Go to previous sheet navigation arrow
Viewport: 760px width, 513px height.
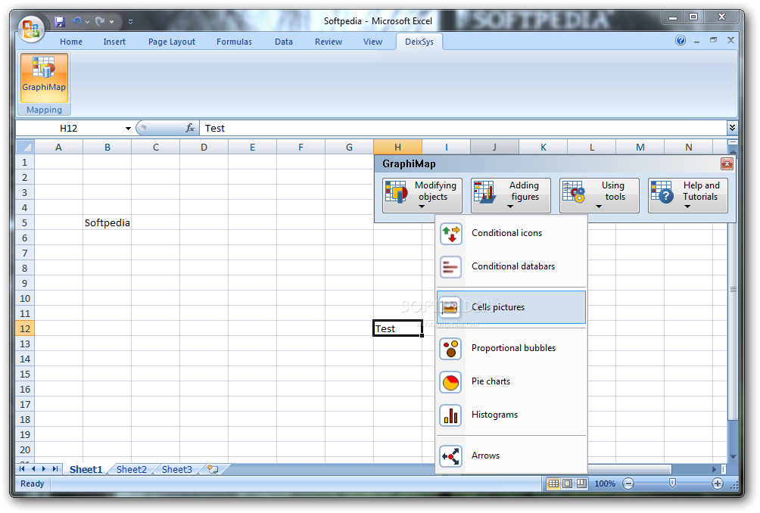[x=33, y=469]
